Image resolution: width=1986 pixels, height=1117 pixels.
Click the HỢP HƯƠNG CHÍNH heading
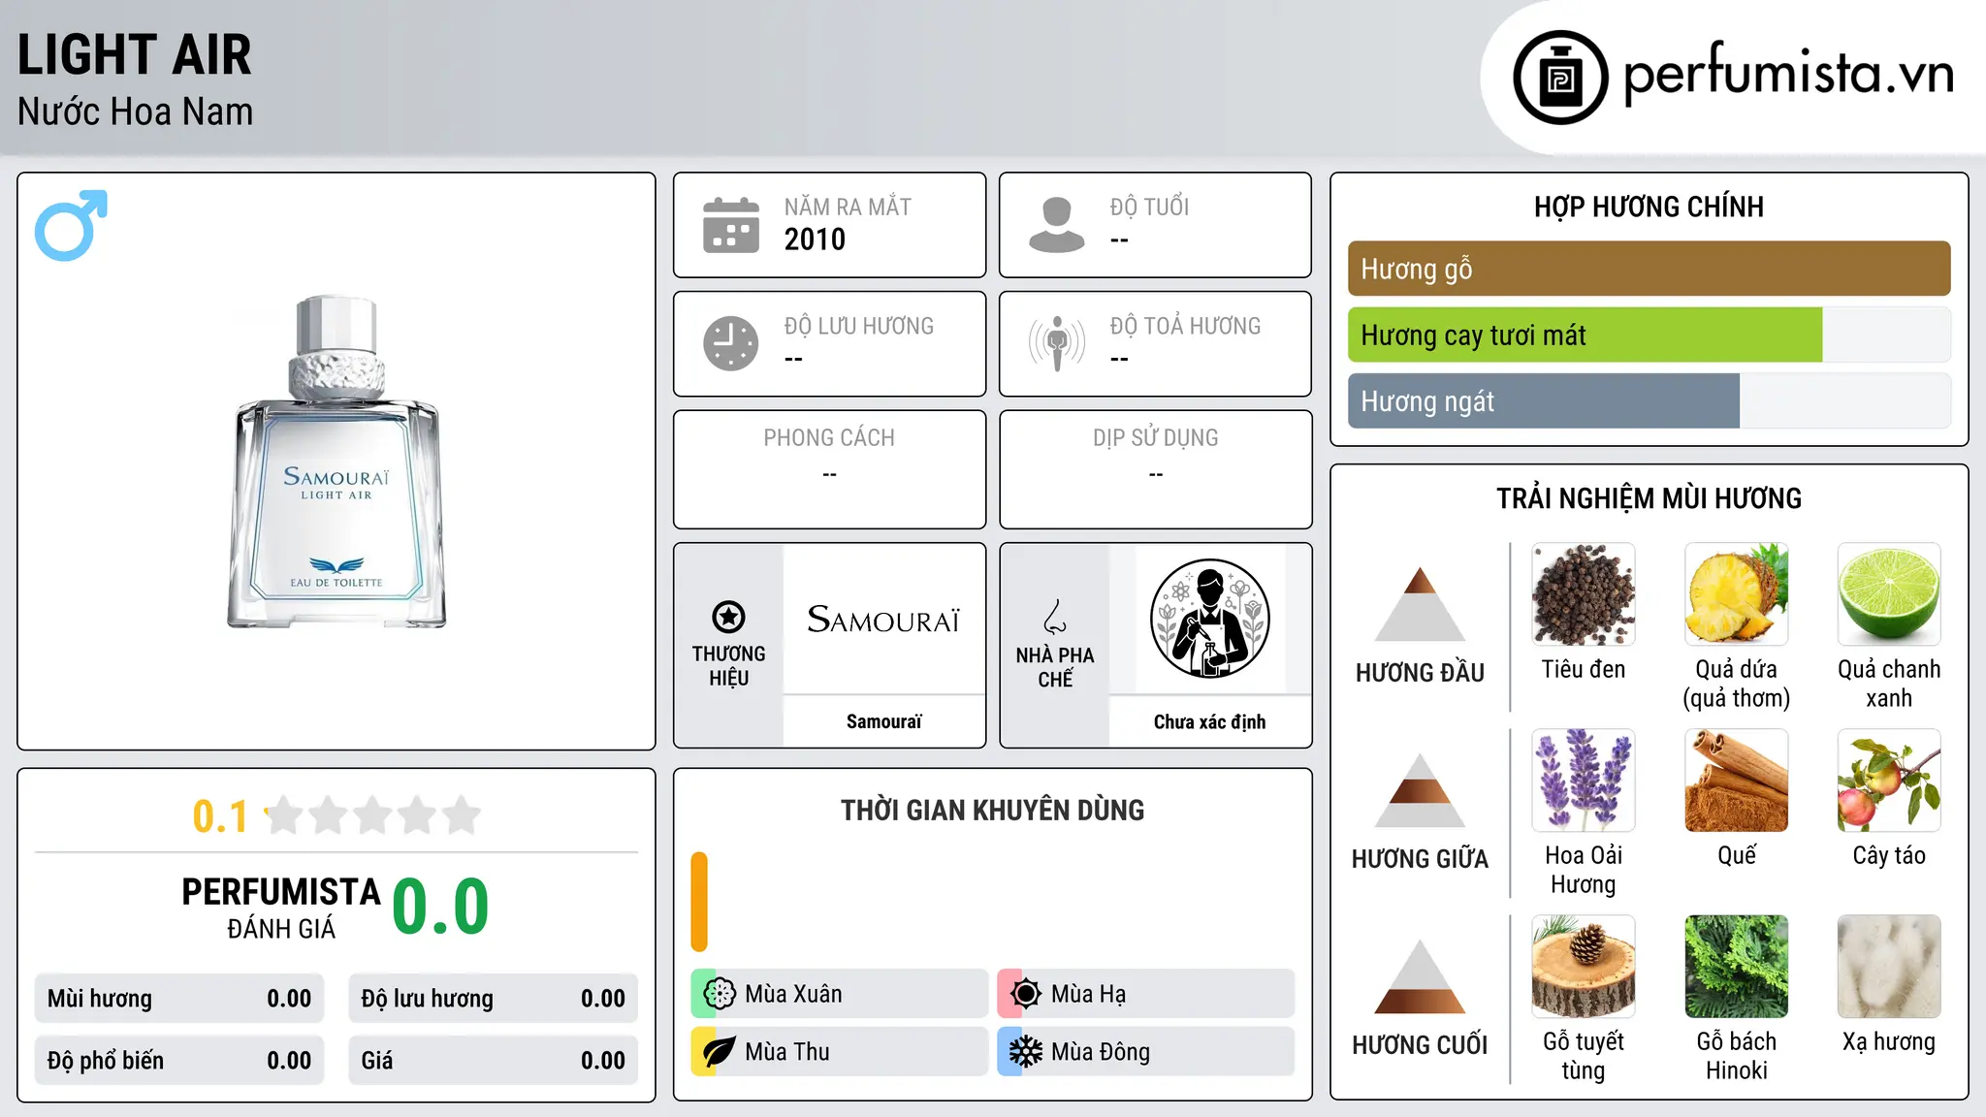coord(1649,207)
